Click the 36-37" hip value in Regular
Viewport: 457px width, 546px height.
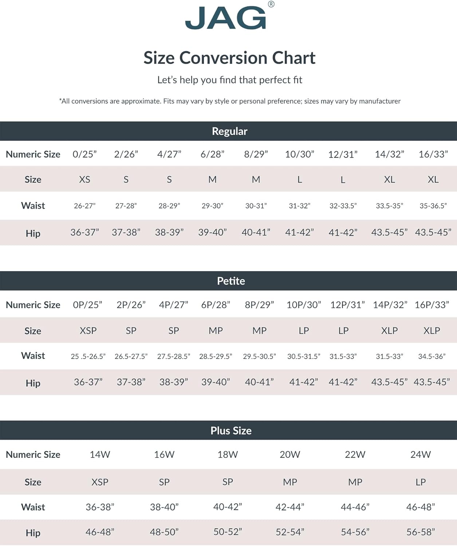pos(84,232)
